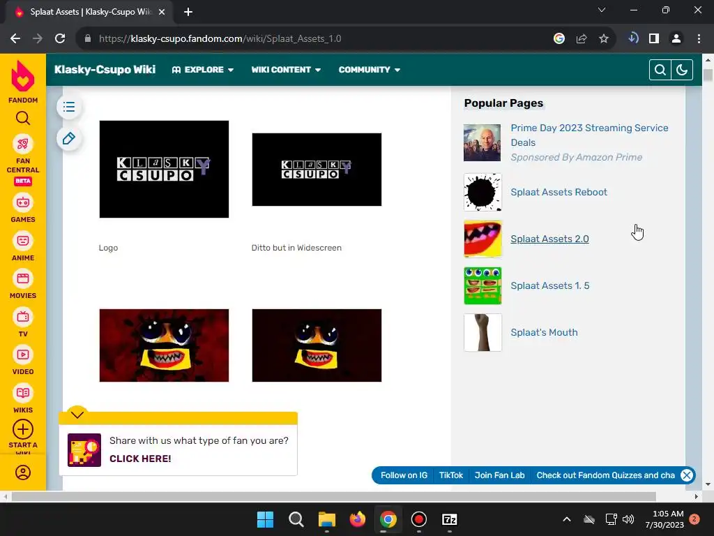
Task: Open the taskbar volume speaker icon
Action: (x=628, y=519)
